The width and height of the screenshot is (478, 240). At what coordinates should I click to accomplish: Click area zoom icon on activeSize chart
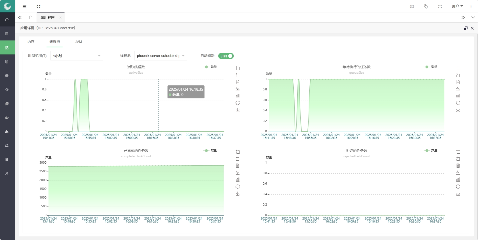point(238,68)
